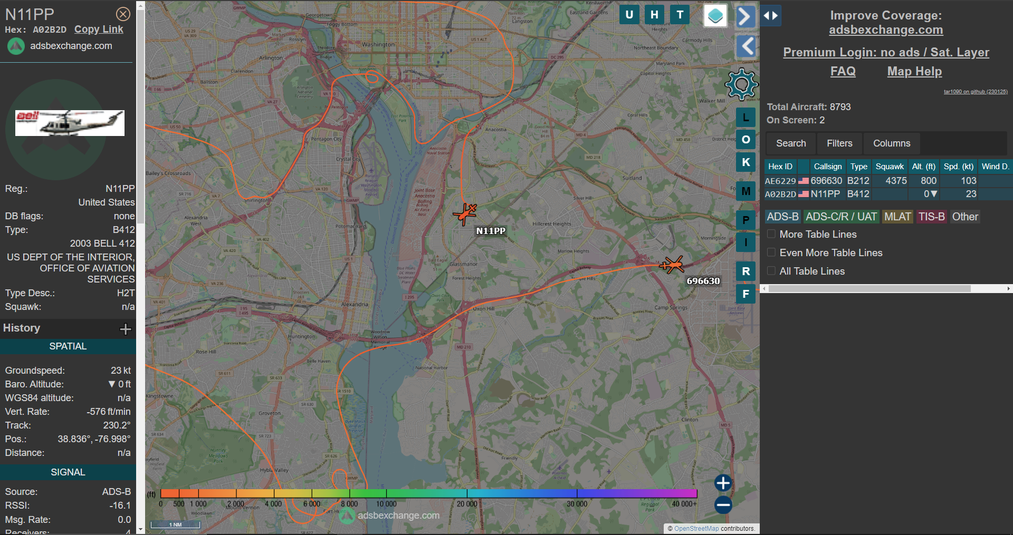Screen dimensions: 1013x535
Task: Toggle the Other source filter
Action: 965,217
